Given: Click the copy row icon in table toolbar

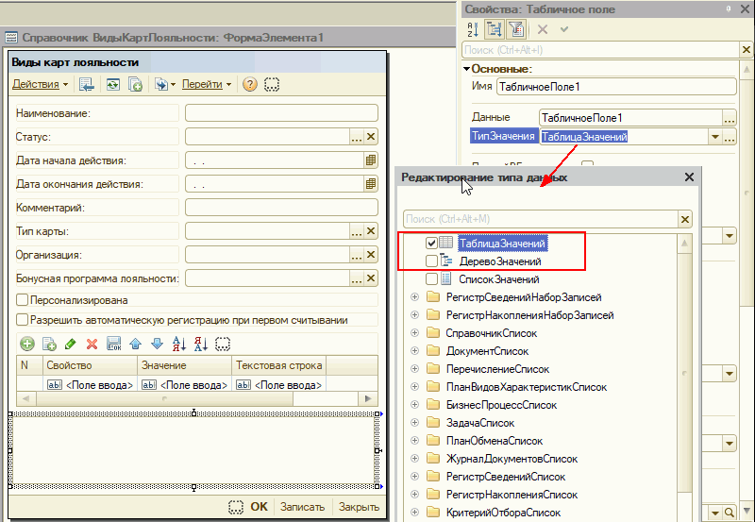Looking at the screenshot, I should 49,344.
